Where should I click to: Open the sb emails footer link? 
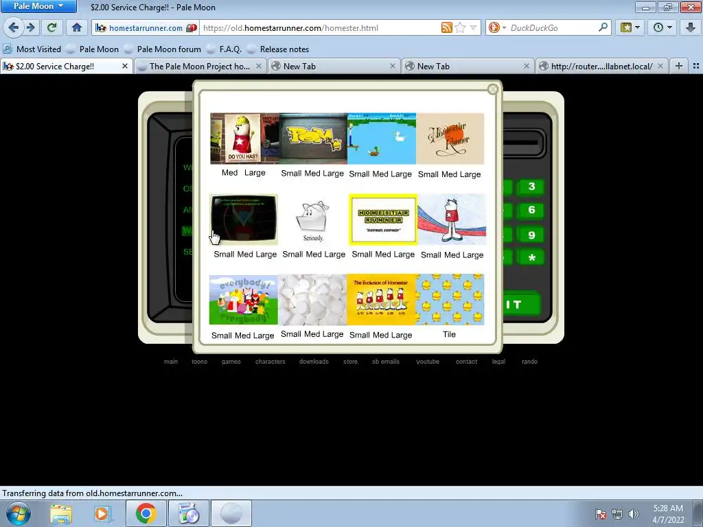click(x=386, y=361)
